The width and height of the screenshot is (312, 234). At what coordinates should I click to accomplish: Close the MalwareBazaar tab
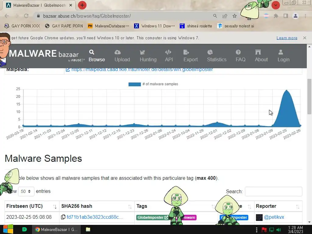[x=71, y=5]
